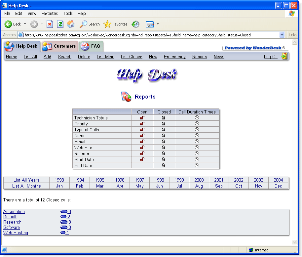Click the Reports chart icon above the table
The height and width of the screenshot is (257, 302).
tap(126, 97)
